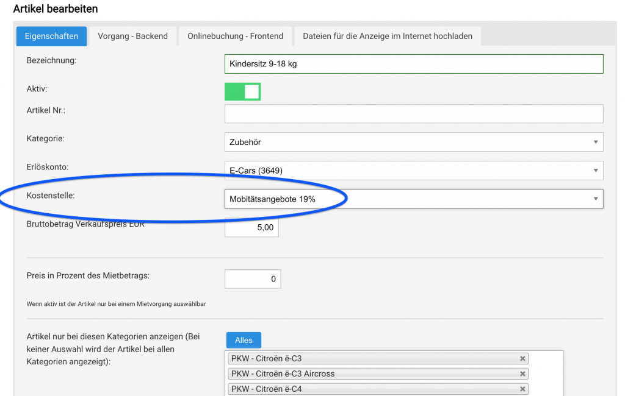Open Kostenstelle dropdown Mobitätsangebote 19%
The height and width of the screenshot is (396, 625).
pyautogui.click(x=414, y=199)
